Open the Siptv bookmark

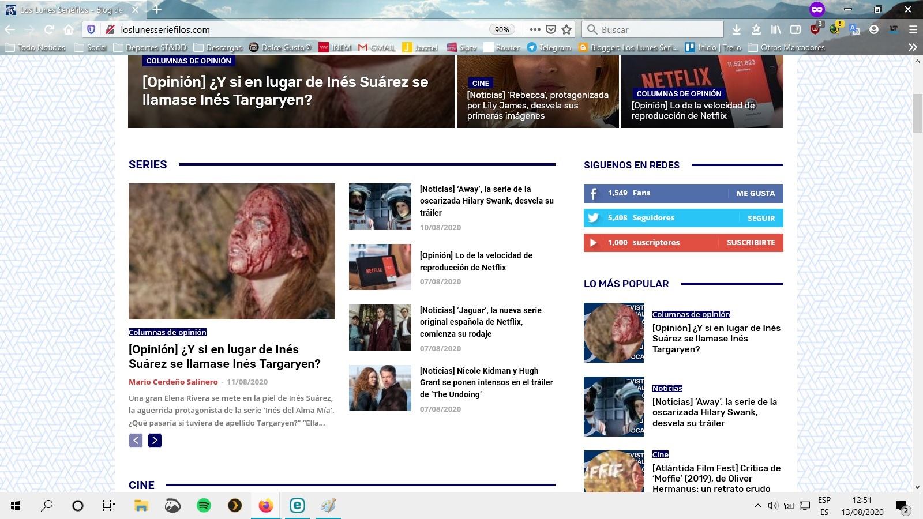[461, 47]
